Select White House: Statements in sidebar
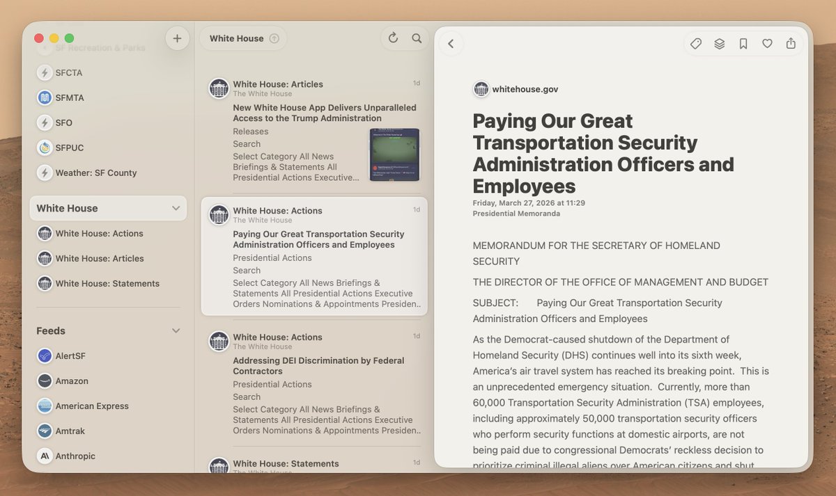 (x=108, y=283)
